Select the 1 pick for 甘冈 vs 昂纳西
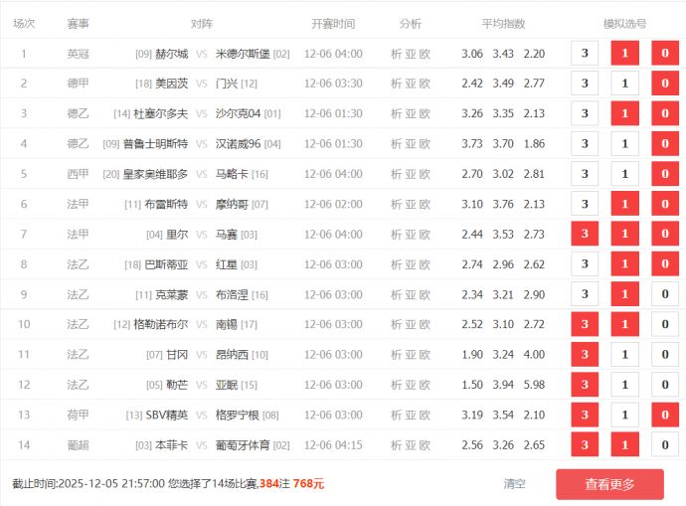This screenshot has width=686, height=506. pyautogui.click(x=624, y=355)
